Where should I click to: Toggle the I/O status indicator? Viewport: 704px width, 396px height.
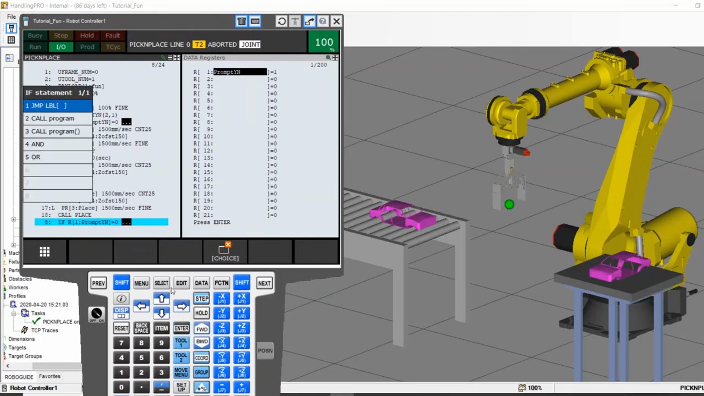(61, 47)
